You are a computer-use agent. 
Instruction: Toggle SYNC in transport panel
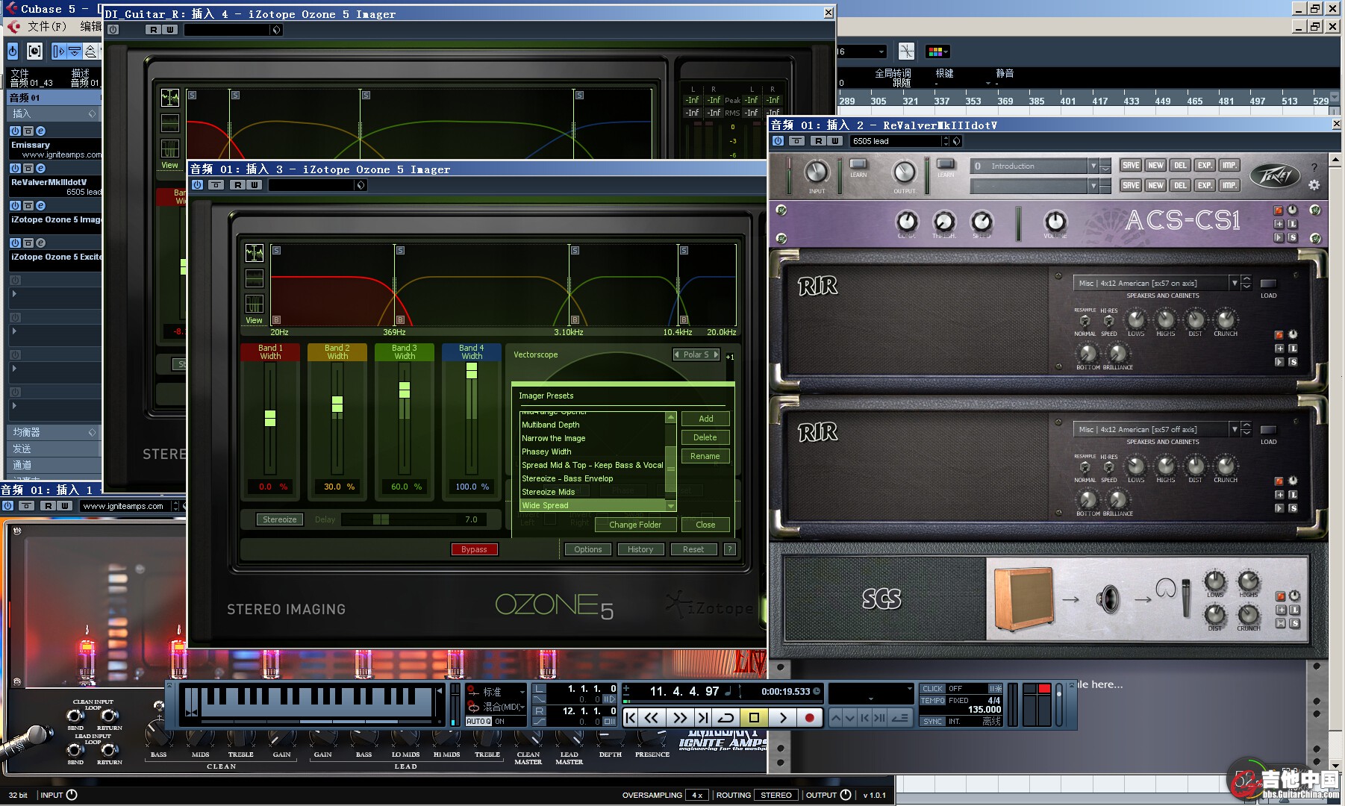[x=932, y=722]
